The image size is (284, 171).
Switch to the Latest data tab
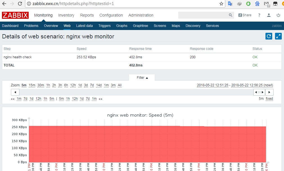[84, 26]
